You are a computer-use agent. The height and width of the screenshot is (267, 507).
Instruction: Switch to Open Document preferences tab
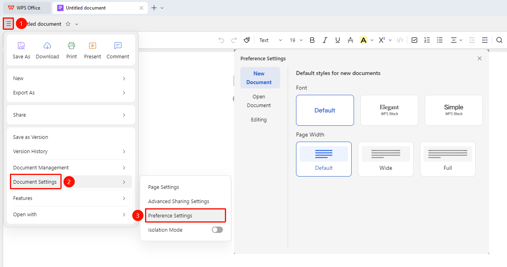[x=259, y=101]
